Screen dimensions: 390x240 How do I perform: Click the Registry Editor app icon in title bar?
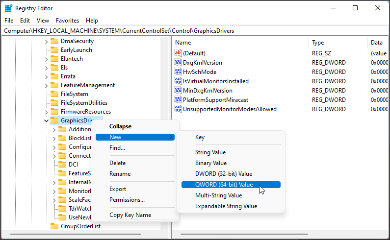click(x=8, y=8)
